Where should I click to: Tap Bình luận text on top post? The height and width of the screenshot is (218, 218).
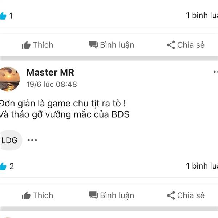click(x=117, y=45)
